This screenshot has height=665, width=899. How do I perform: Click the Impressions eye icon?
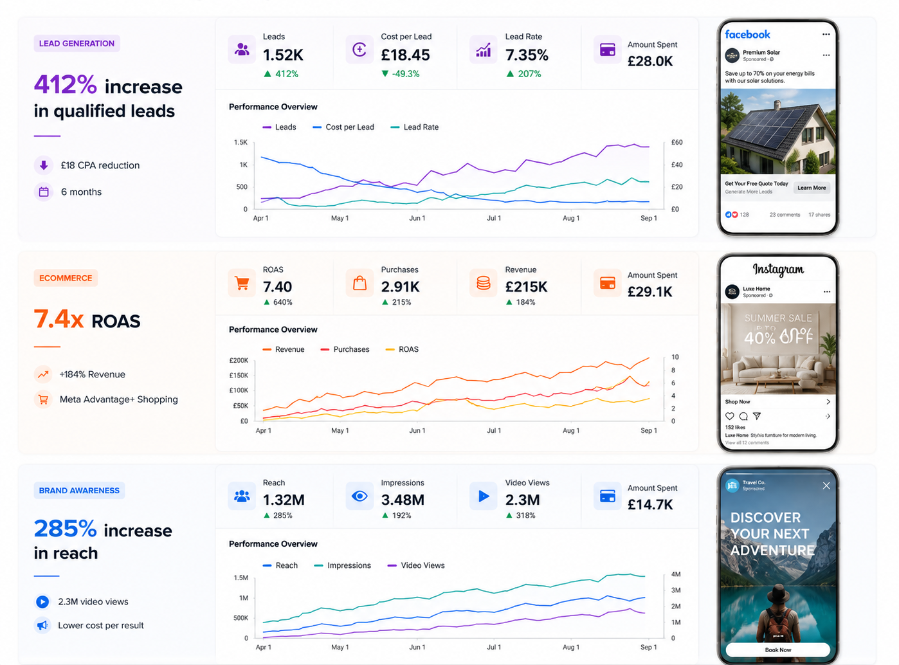(x=359, y=496)
